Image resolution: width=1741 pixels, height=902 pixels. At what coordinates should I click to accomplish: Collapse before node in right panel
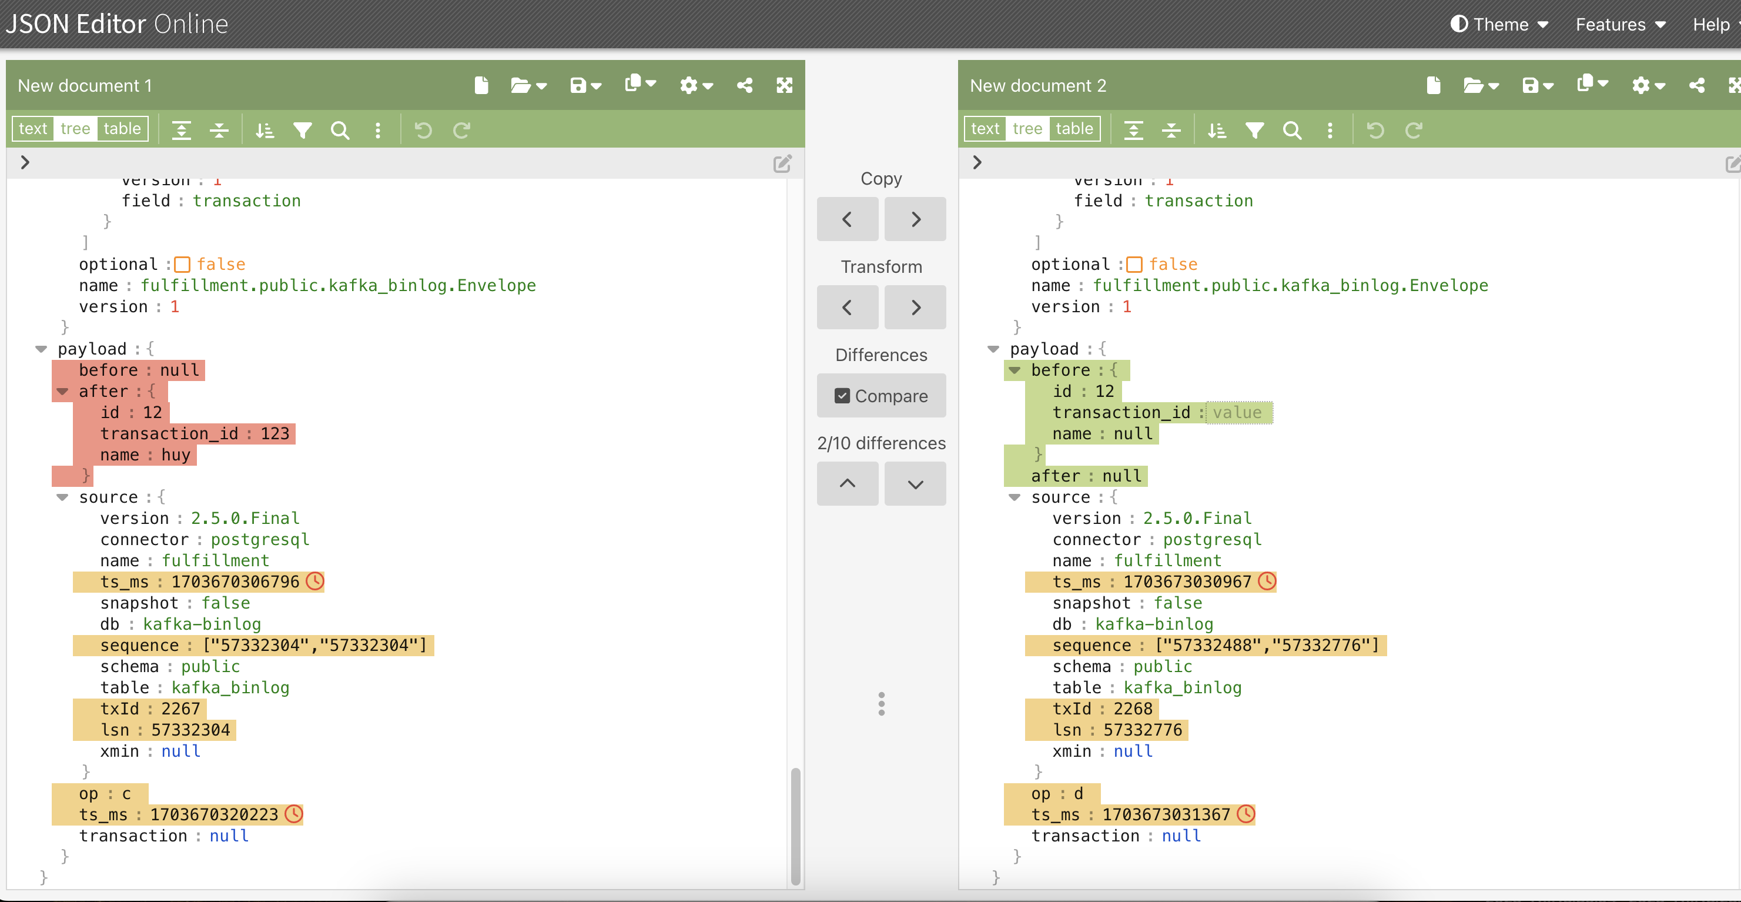pyautogui.click(x=1015, y=370)
